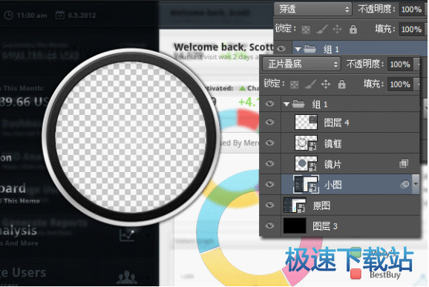The width and height of the screenshot is (429, 287).
Task: Click the icon at right of 镜片 layer
Action: coord(404,163)
